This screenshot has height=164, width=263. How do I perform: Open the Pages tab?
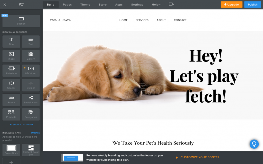tap(67, 5)
